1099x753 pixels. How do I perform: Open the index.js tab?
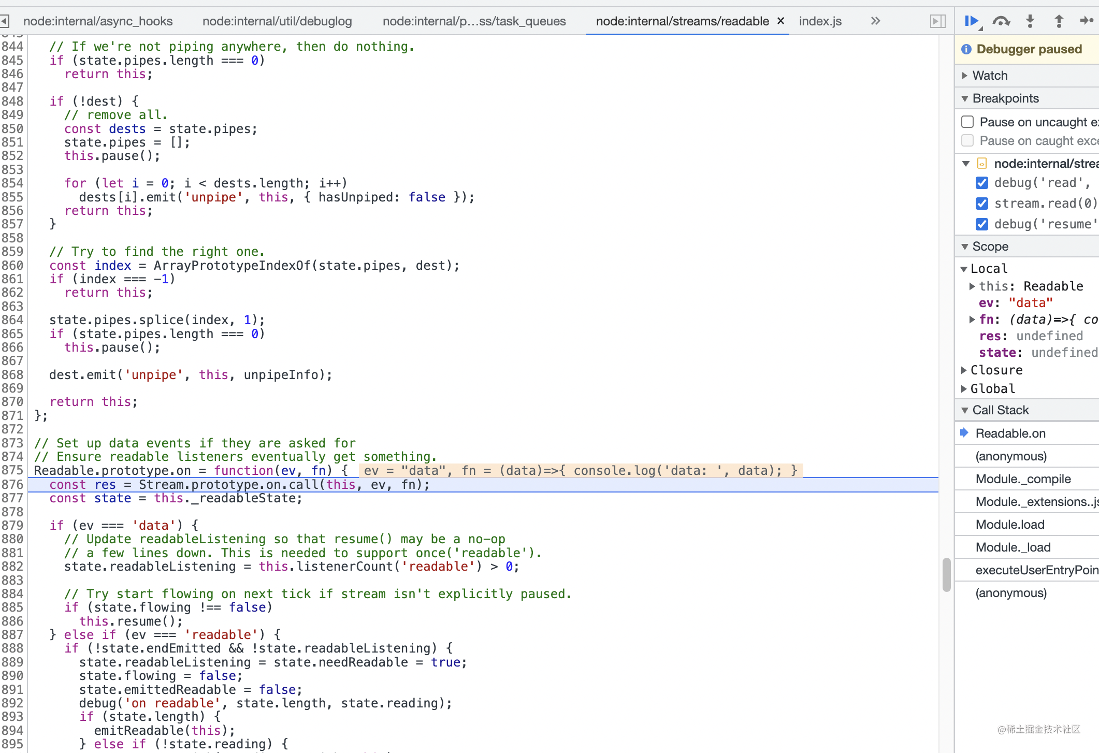820,21
